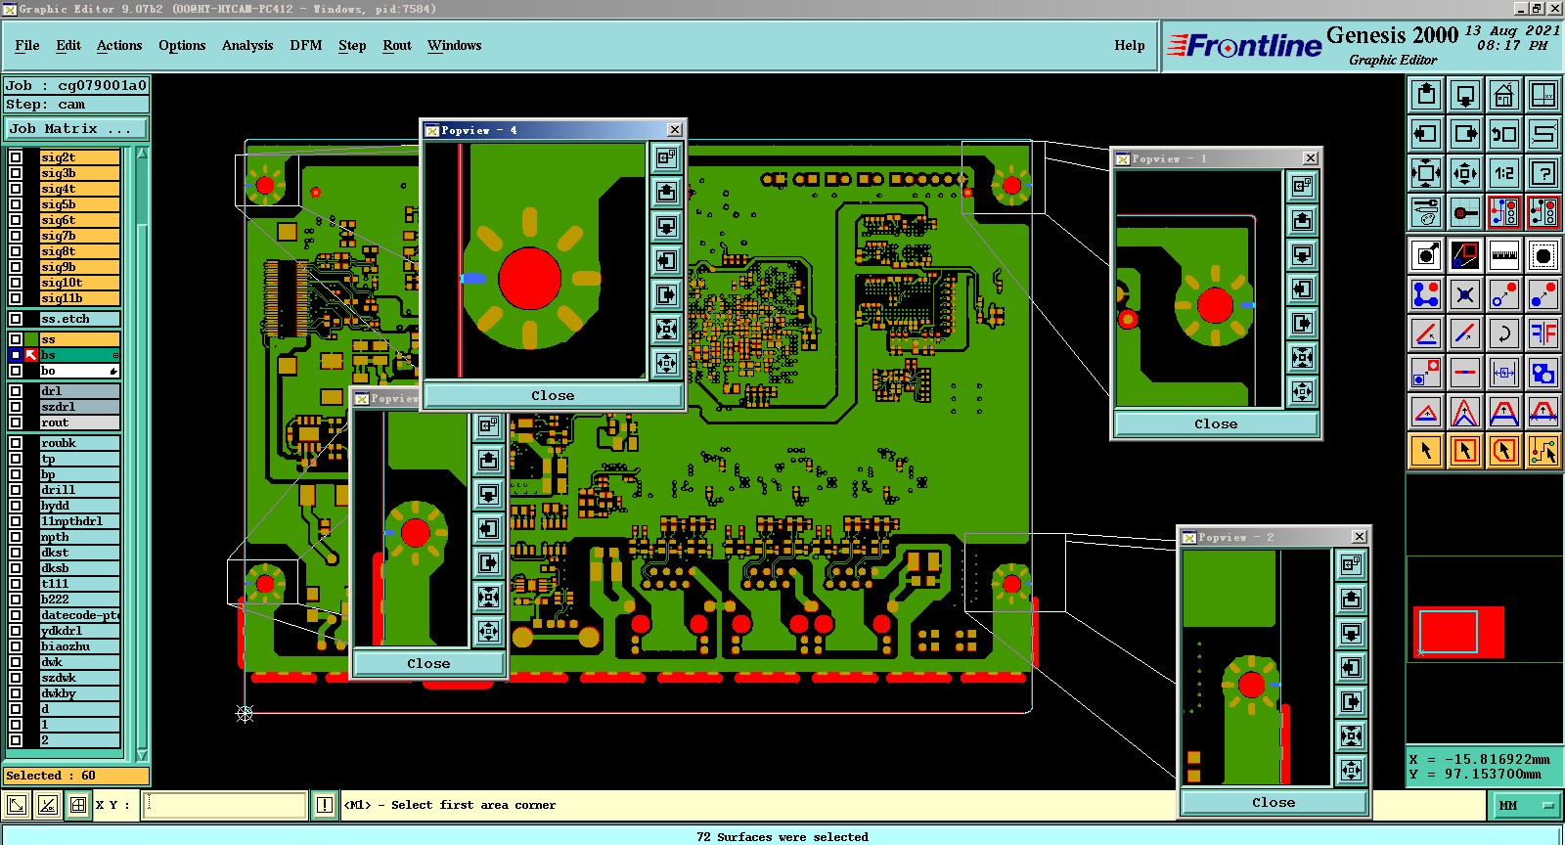Click the exclamation mark button beside coordinate field
The width and height of the screenshot is (1565, 845).
(x=325, y=805)
